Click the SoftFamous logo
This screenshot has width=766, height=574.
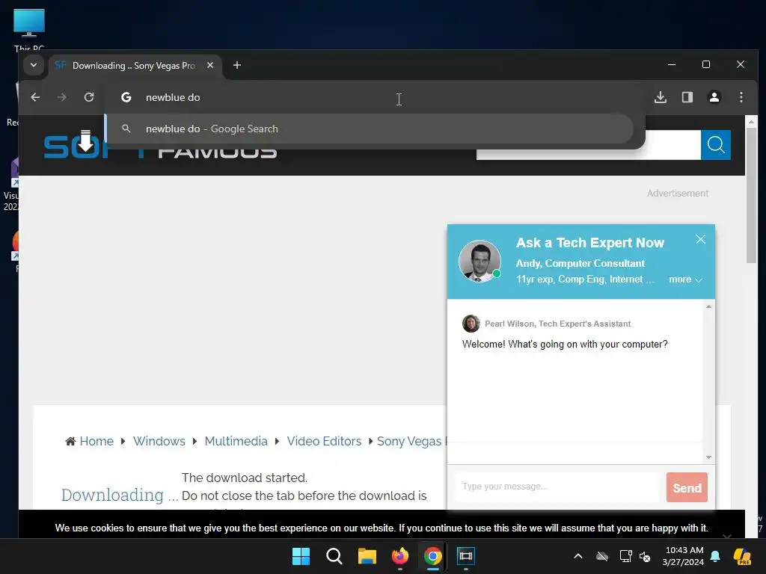pos(160,146)
